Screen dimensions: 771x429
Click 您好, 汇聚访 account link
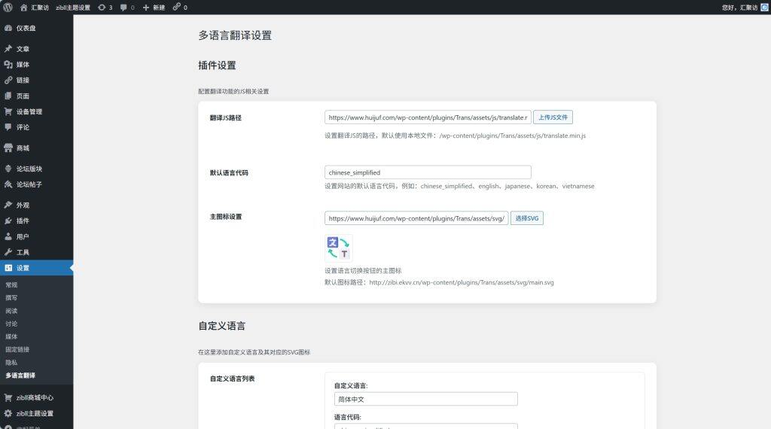tap(739, 8)
